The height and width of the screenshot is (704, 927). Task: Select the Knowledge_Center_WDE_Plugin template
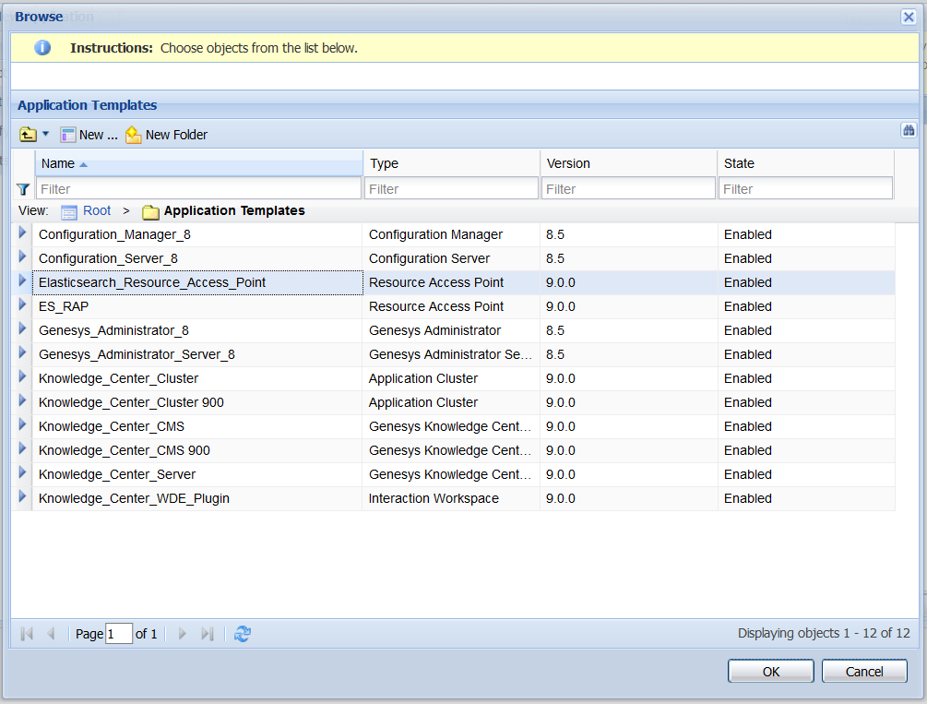(x=134, y=499)
